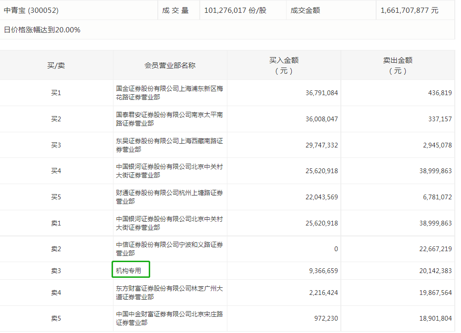The image size is (461, 333).
Task: Open 国金证券上海浦东新区梅花路证券营业部
Action: click(170, 93)
